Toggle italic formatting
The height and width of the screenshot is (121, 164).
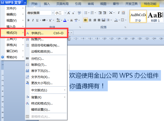point(33,20)
